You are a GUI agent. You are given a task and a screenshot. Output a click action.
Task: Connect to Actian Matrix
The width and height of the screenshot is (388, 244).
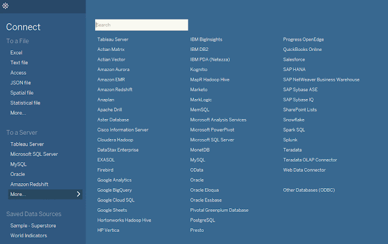[x=111, y=49]
